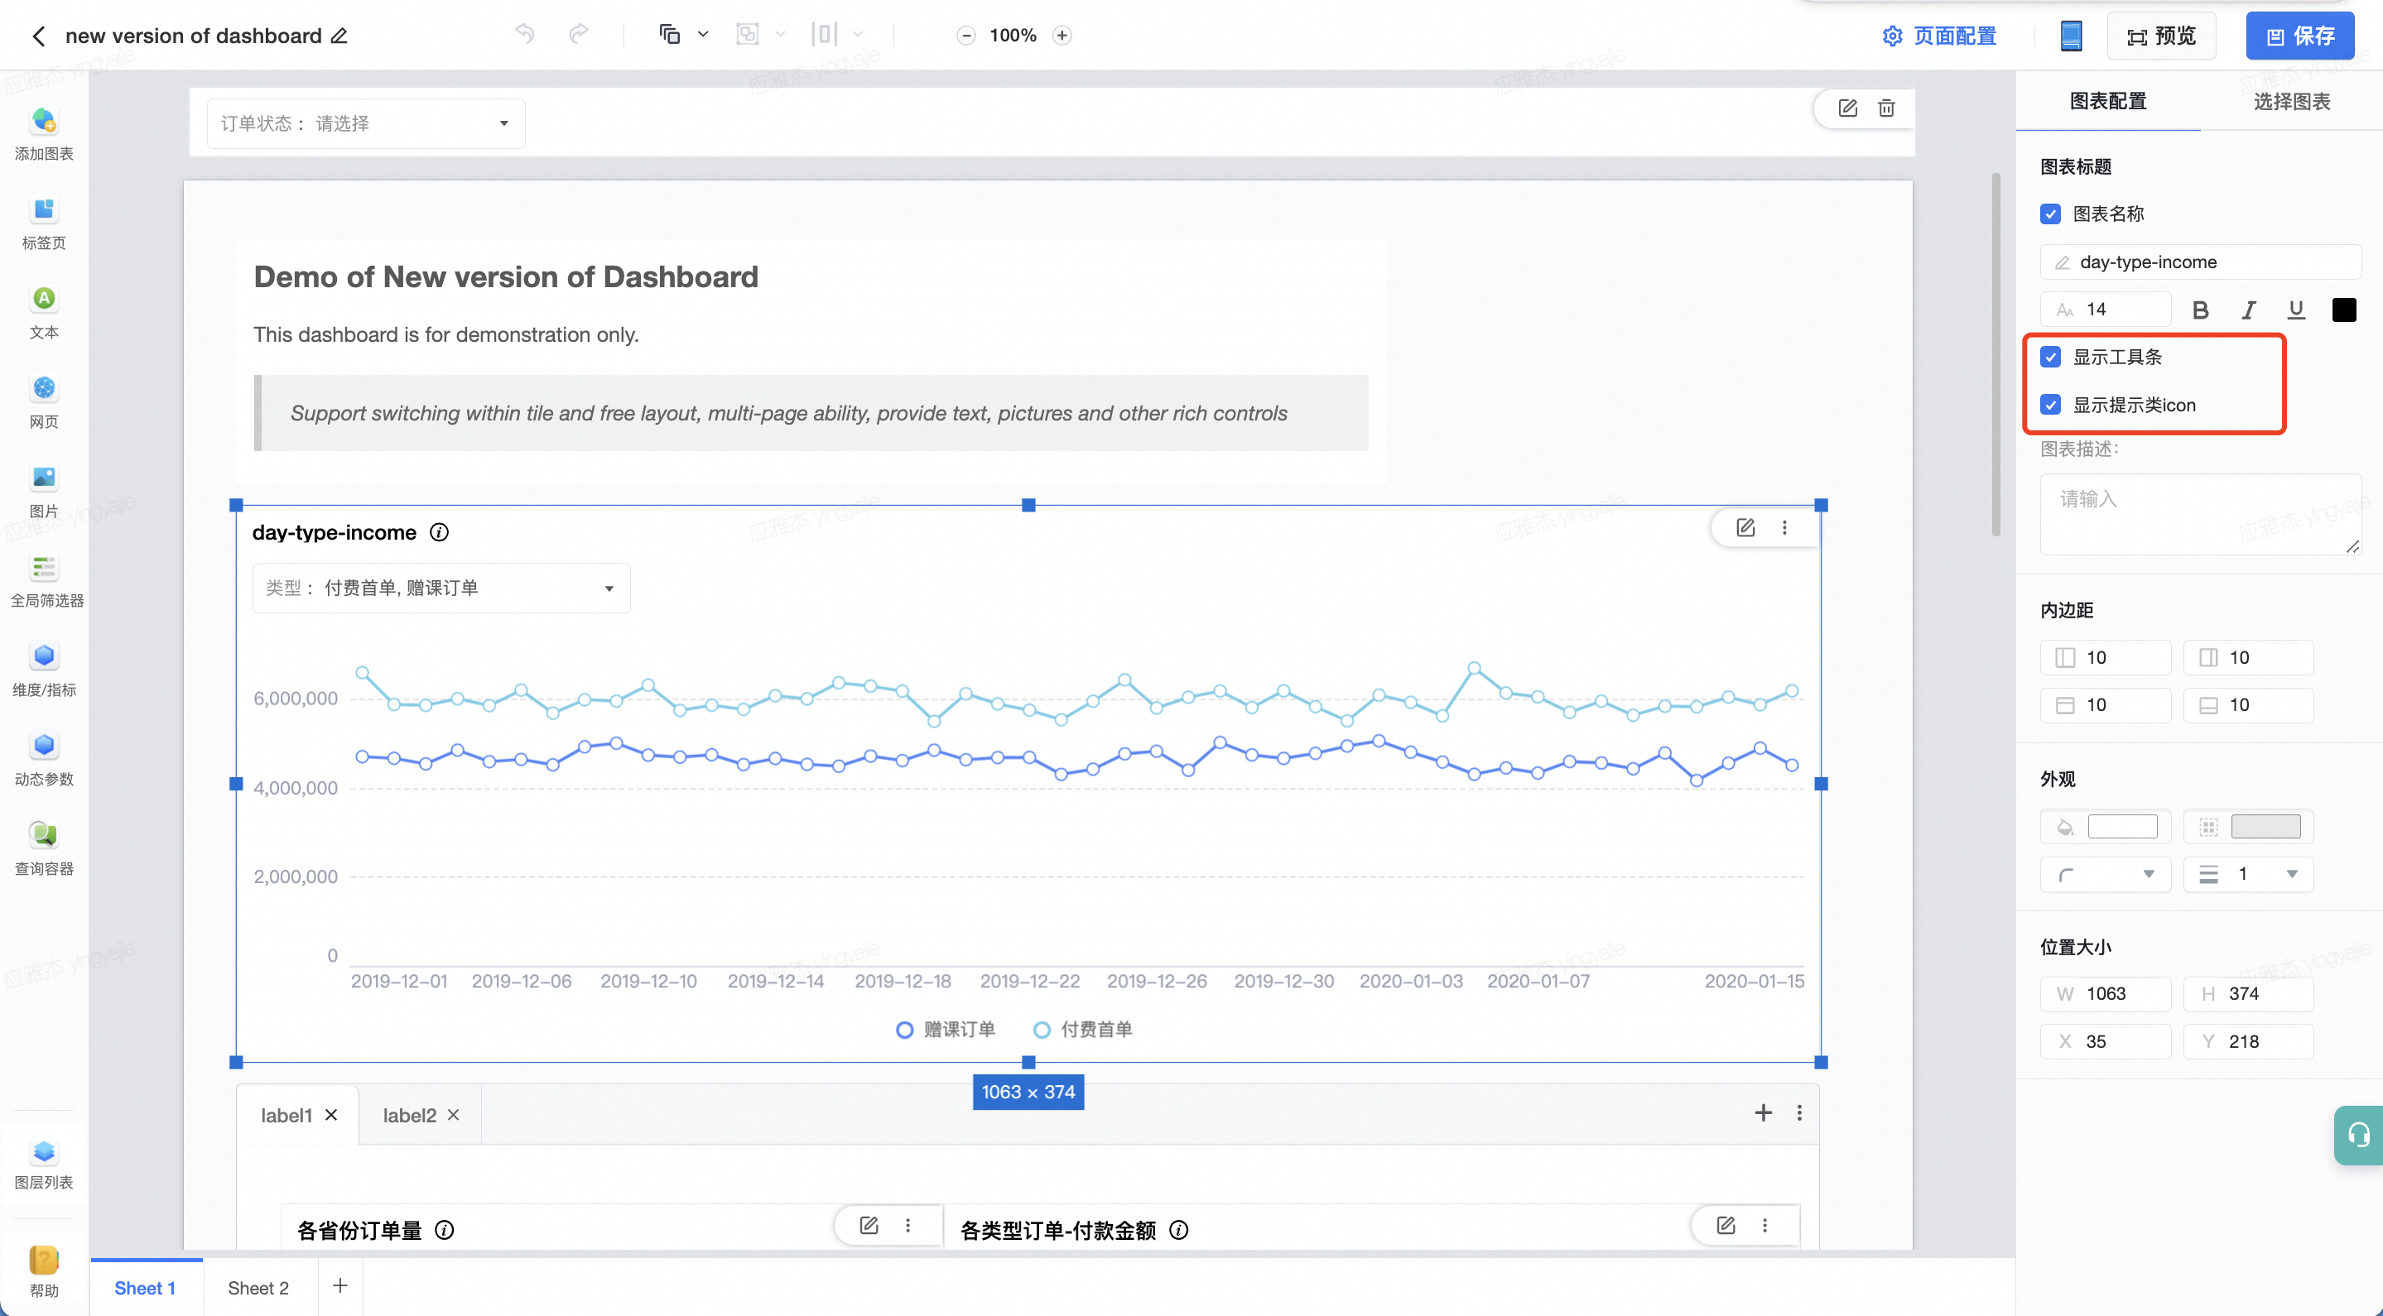Image resolution: width=2383 pixels, height=1316 pixels.
Task: Uncheck 显示提示类icon checkbox
Action: tap(2051, 405)
